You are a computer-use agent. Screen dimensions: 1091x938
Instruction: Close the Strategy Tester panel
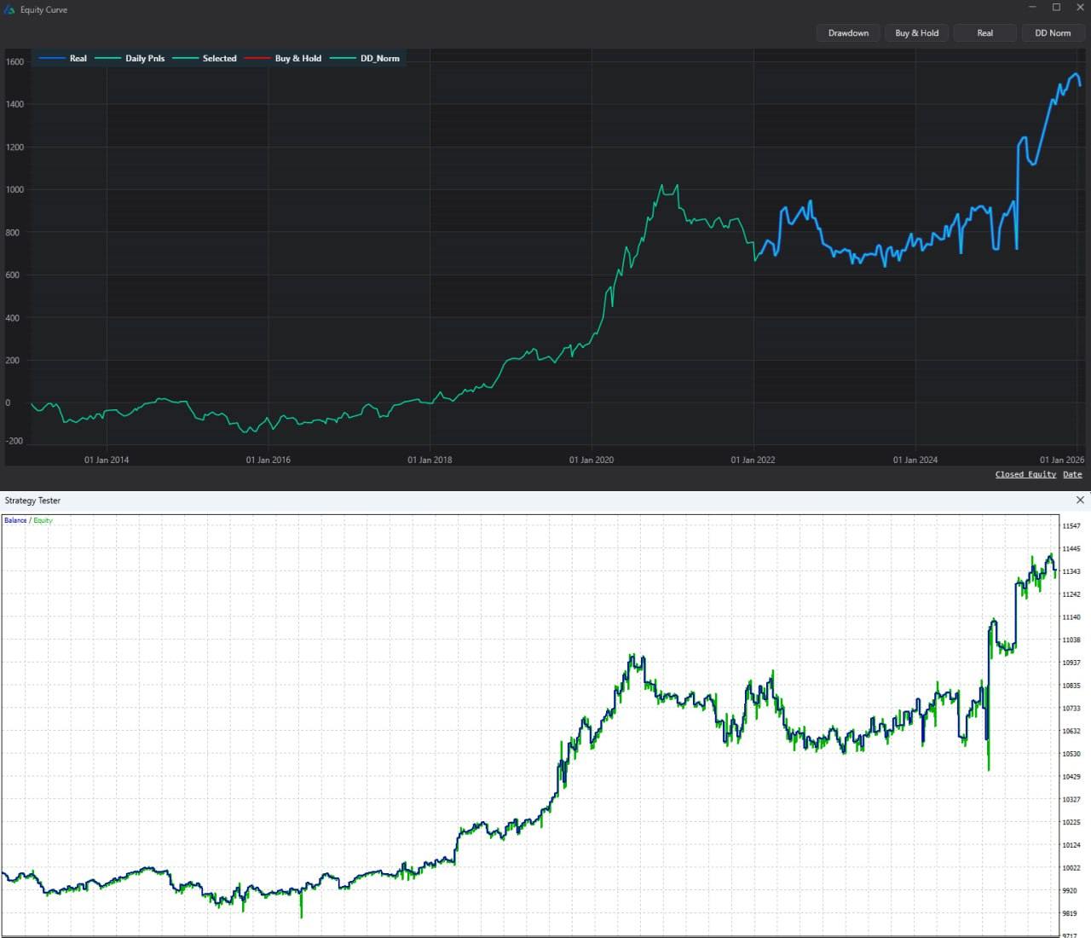point(1080,500)
